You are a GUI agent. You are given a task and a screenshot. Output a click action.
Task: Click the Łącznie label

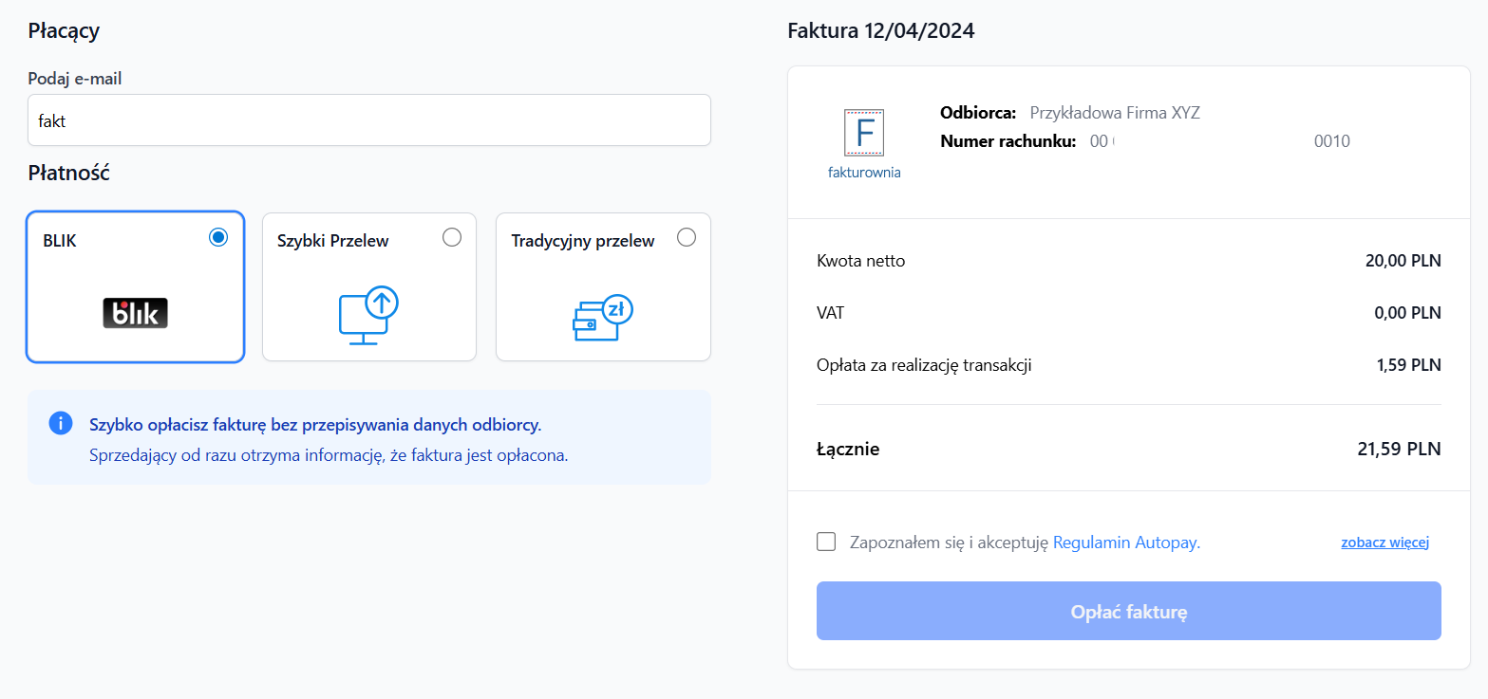pyautogui.click(x=848, y=450)
